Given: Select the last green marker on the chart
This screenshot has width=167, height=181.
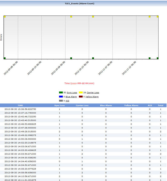Looking at the screenshot, I should tap(158, 58).
